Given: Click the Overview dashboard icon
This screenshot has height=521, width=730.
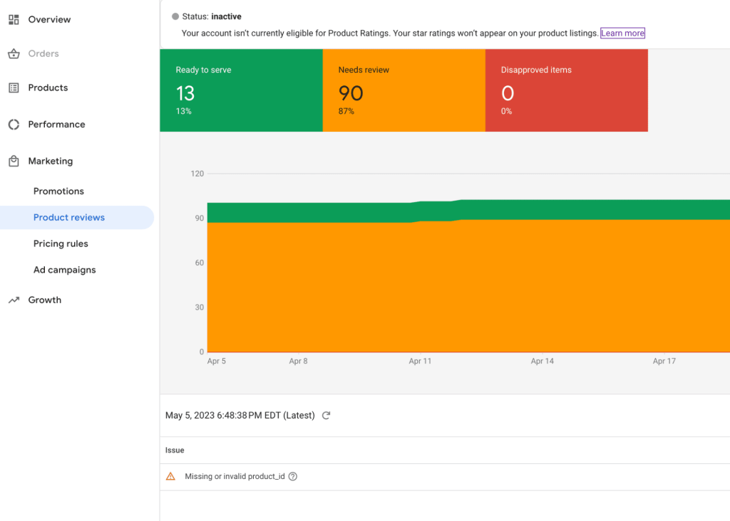Looking at the screenshot, I should click(14, 20).
